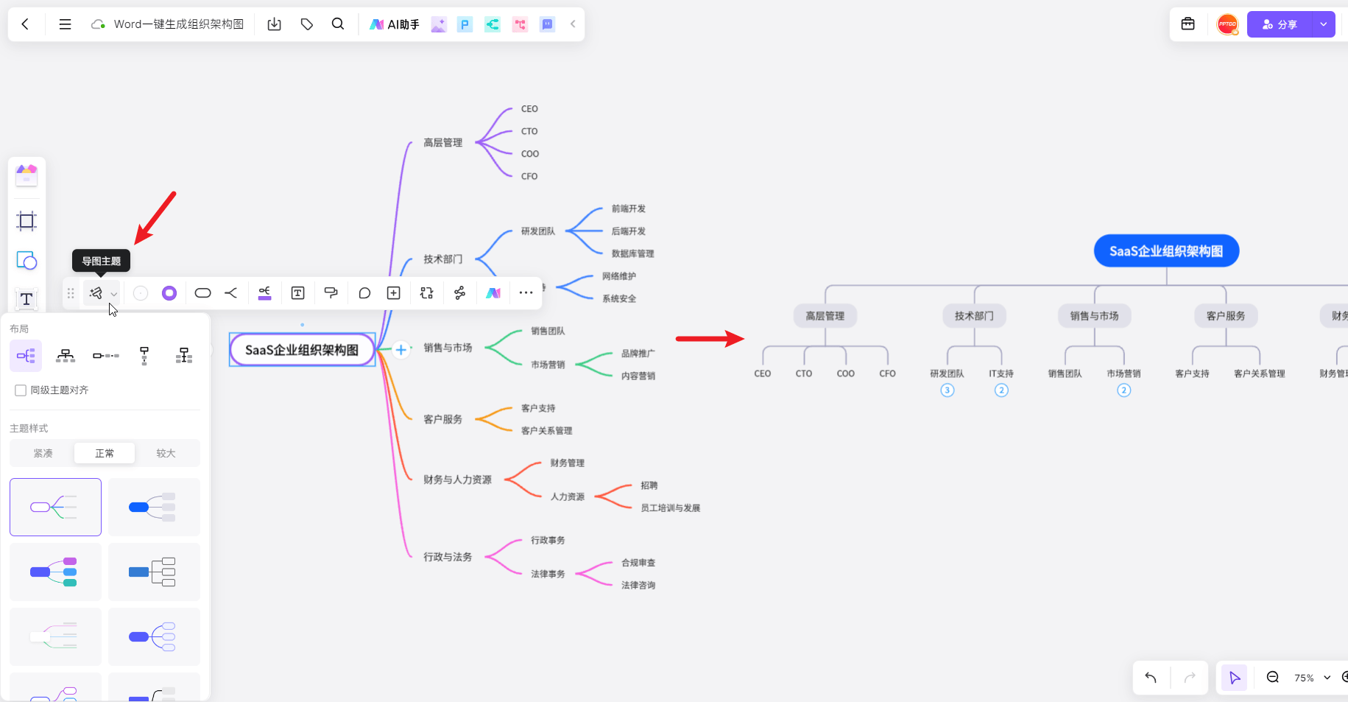Select the horizontal timeline layout option
The height and width of the screenshot is (702, 1348).
point(105,357)
